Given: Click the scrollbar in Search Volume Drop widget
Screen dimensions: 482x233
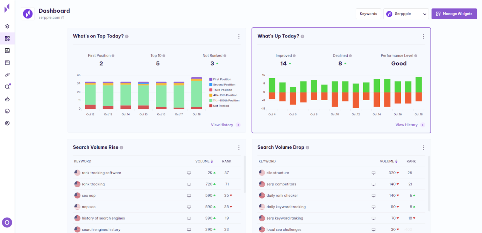Looking at the screenshot, I should (x=429, y=184).
